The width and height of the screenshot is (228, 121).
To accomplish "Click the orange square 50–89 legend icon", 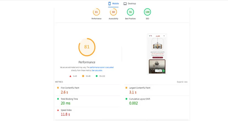I will (83, 76).
